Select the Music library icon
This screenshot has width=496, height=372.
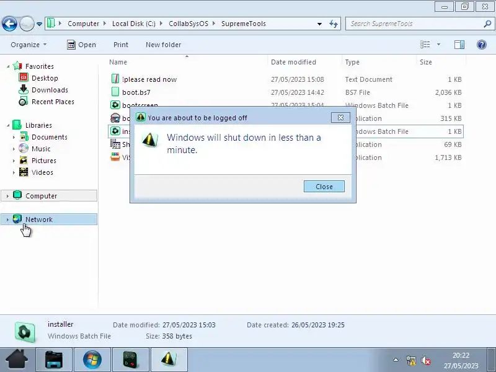click(x=24, y=148)
